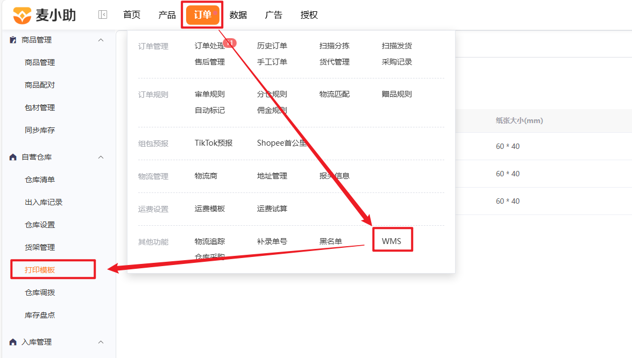Open 采购记录 from the dropdown

tap(397, 62)
